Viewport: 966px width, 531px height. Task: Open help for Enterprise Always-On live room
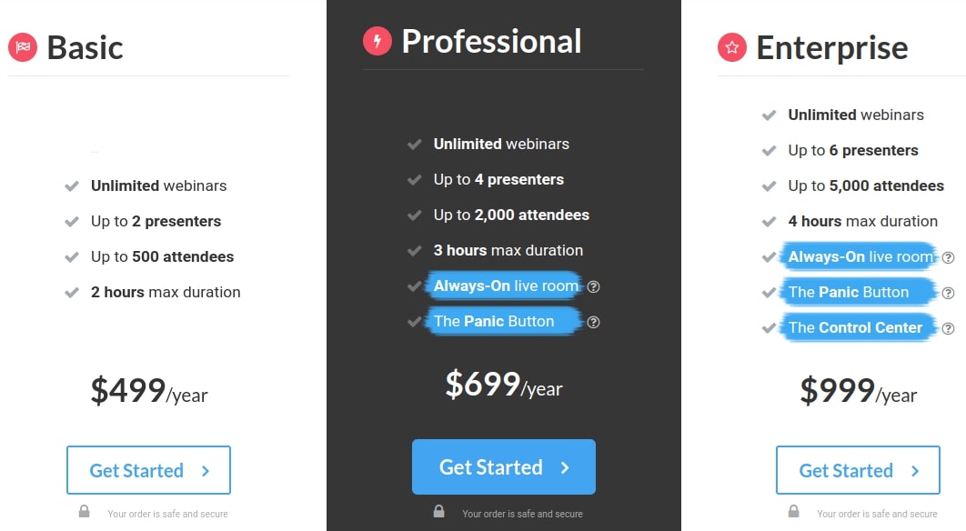948,257
